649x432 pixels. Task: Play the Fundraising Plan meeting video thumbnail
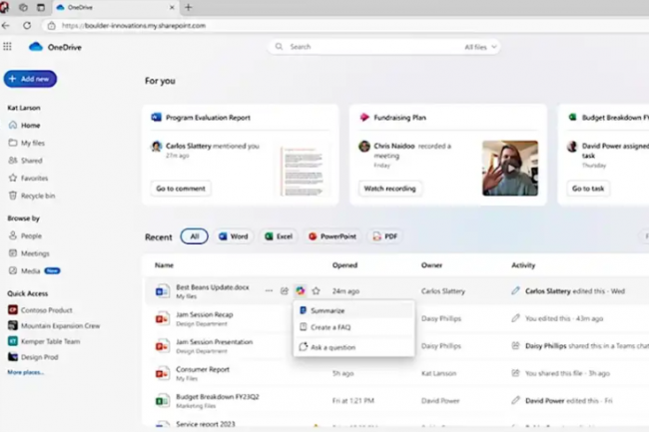click(509, 168)
